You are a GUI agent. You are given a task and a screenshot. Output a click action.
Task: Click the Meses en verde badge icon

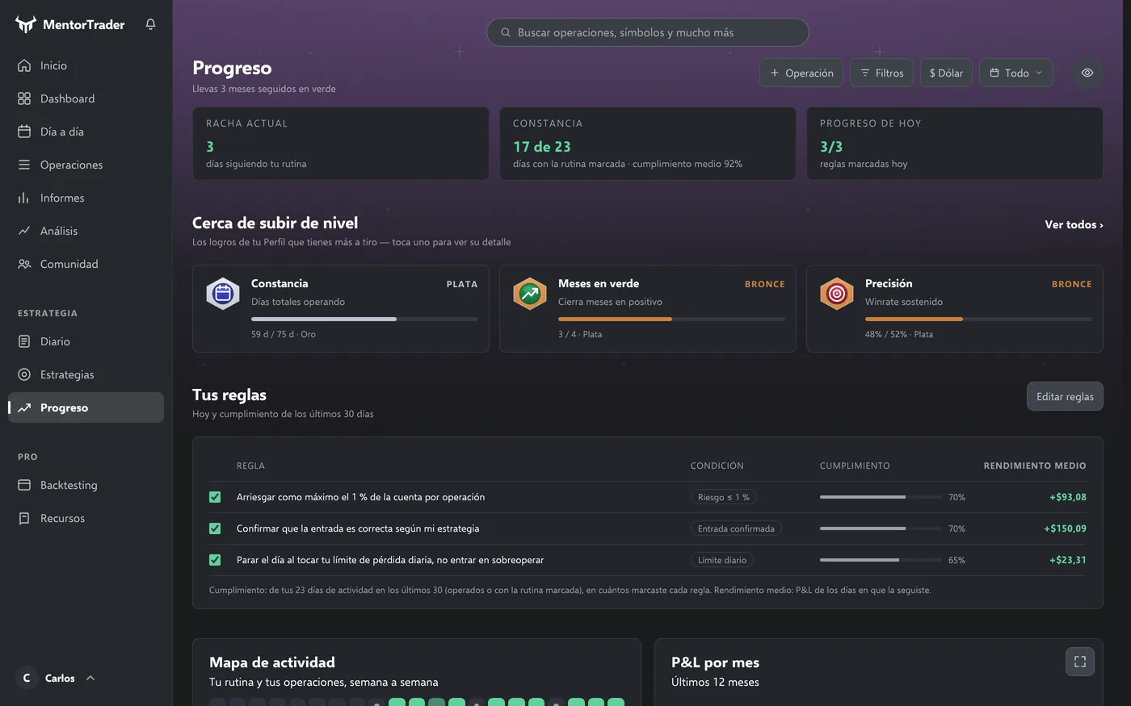530,294
